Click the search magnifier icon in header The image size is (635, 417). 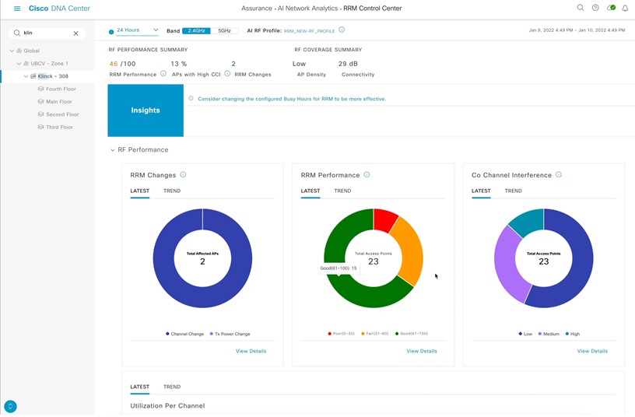click(x=580, y=8)
